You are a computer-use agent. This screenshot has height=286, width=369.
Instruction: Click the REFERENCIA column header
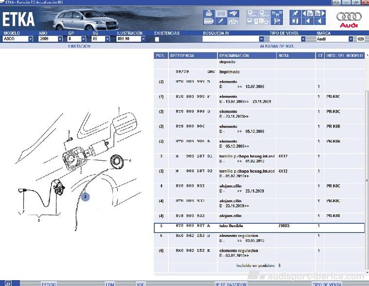[193, 55]
